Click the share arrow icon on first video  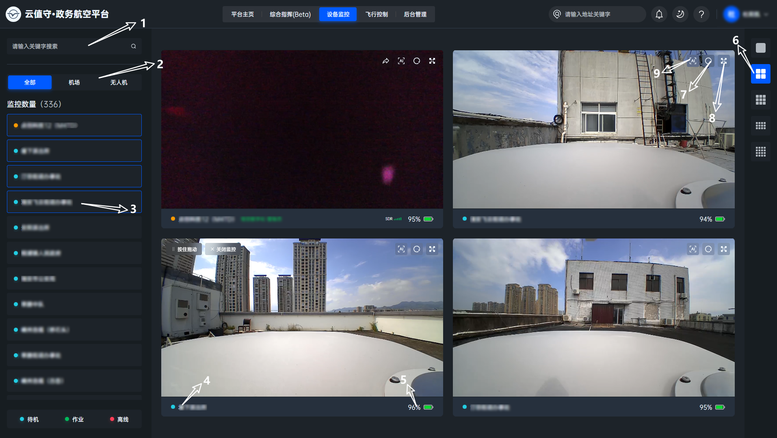pos(385,61)
